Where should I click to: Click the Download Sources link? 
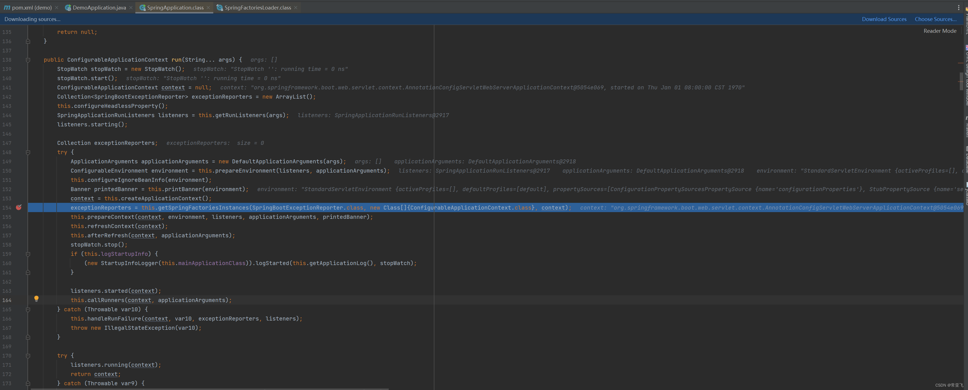(x=884, y=19)
